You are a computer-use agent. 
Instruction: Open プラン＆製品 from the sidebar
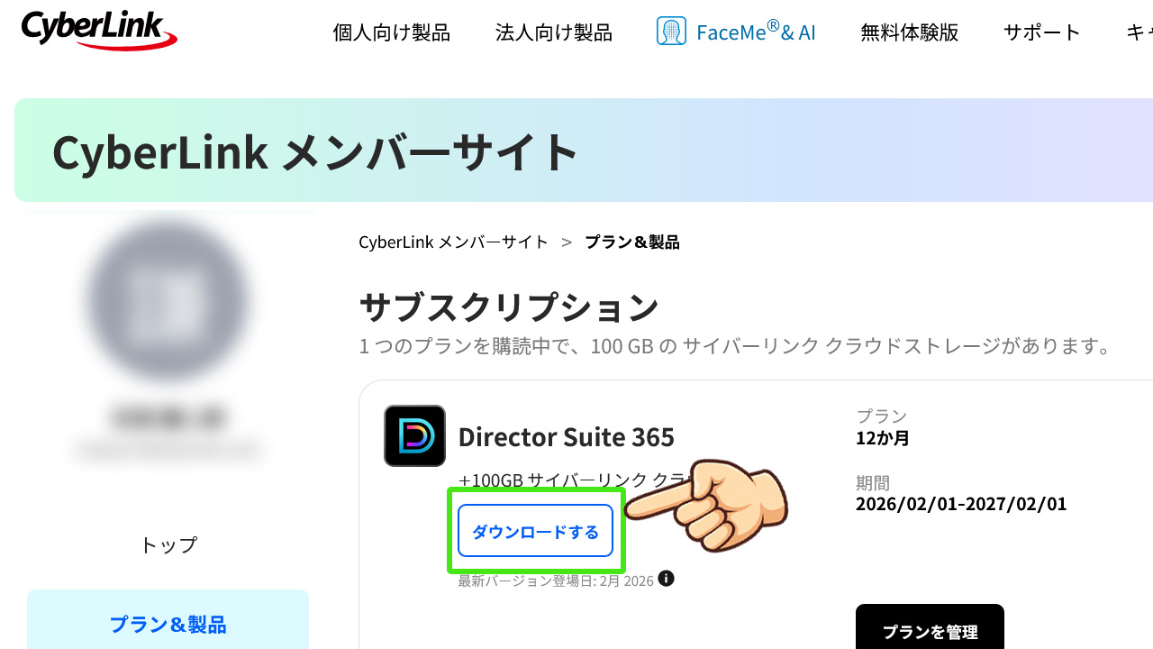[168, 624]
